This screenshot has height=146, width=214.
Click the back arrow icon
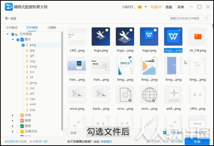click(7, 18)
